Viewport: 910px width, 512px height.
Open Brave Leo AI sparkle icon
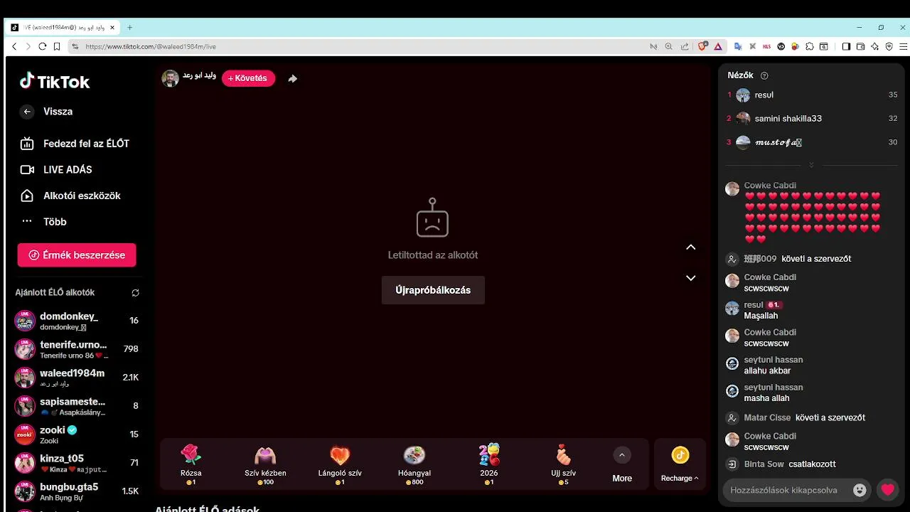coord(875,46)
